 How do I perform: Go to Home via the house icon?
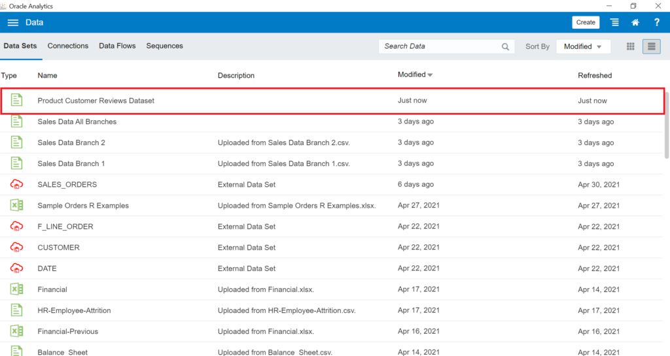[x=635, y=23]
